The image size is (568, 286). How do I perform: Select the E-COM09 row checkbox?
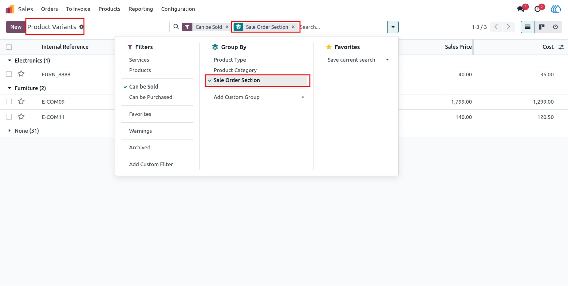point(9,101)
